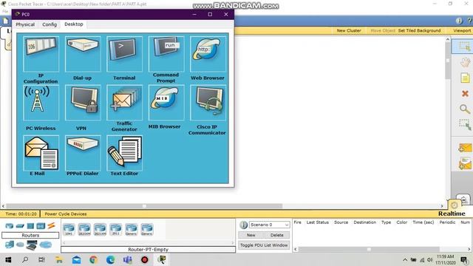
Task: Click the scenario info icon
Action: (243, 225)
